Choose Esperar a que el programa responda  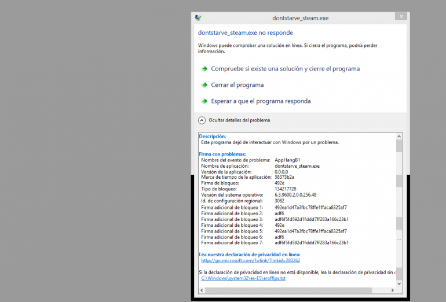261,101
